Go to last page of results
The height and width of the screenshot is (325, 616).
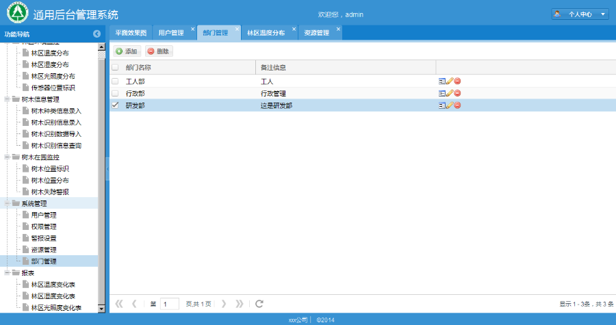240,304
